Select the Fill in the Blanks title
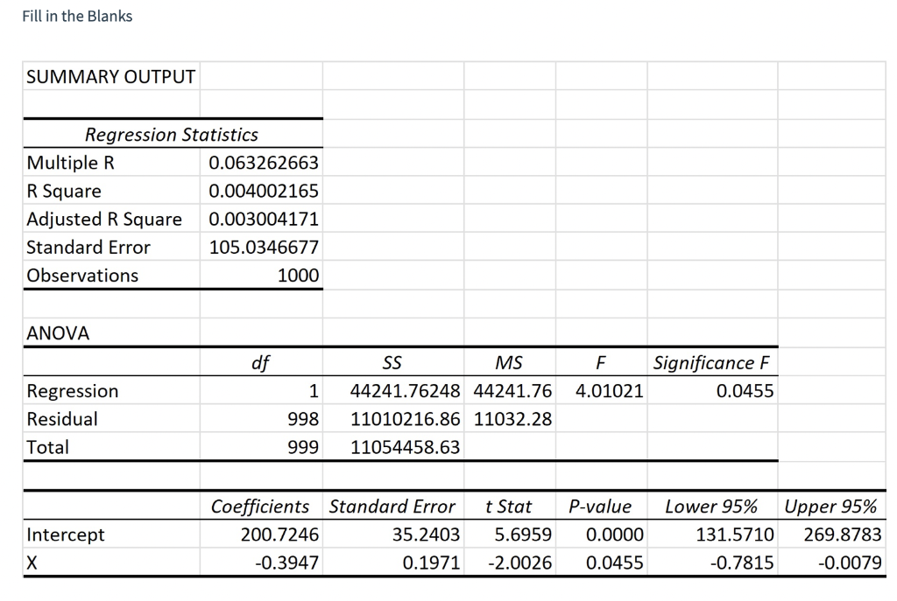Viewport: 897px width, 601px height. 77,16
